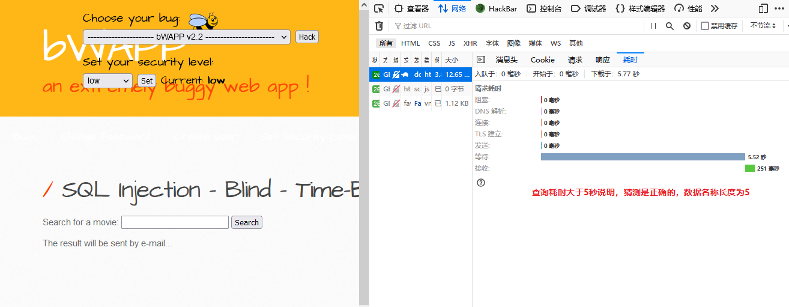This screenshot has height=307, width=789.
Task: Activate the element picker icon in devtools
Action: [x=378, y=8]
